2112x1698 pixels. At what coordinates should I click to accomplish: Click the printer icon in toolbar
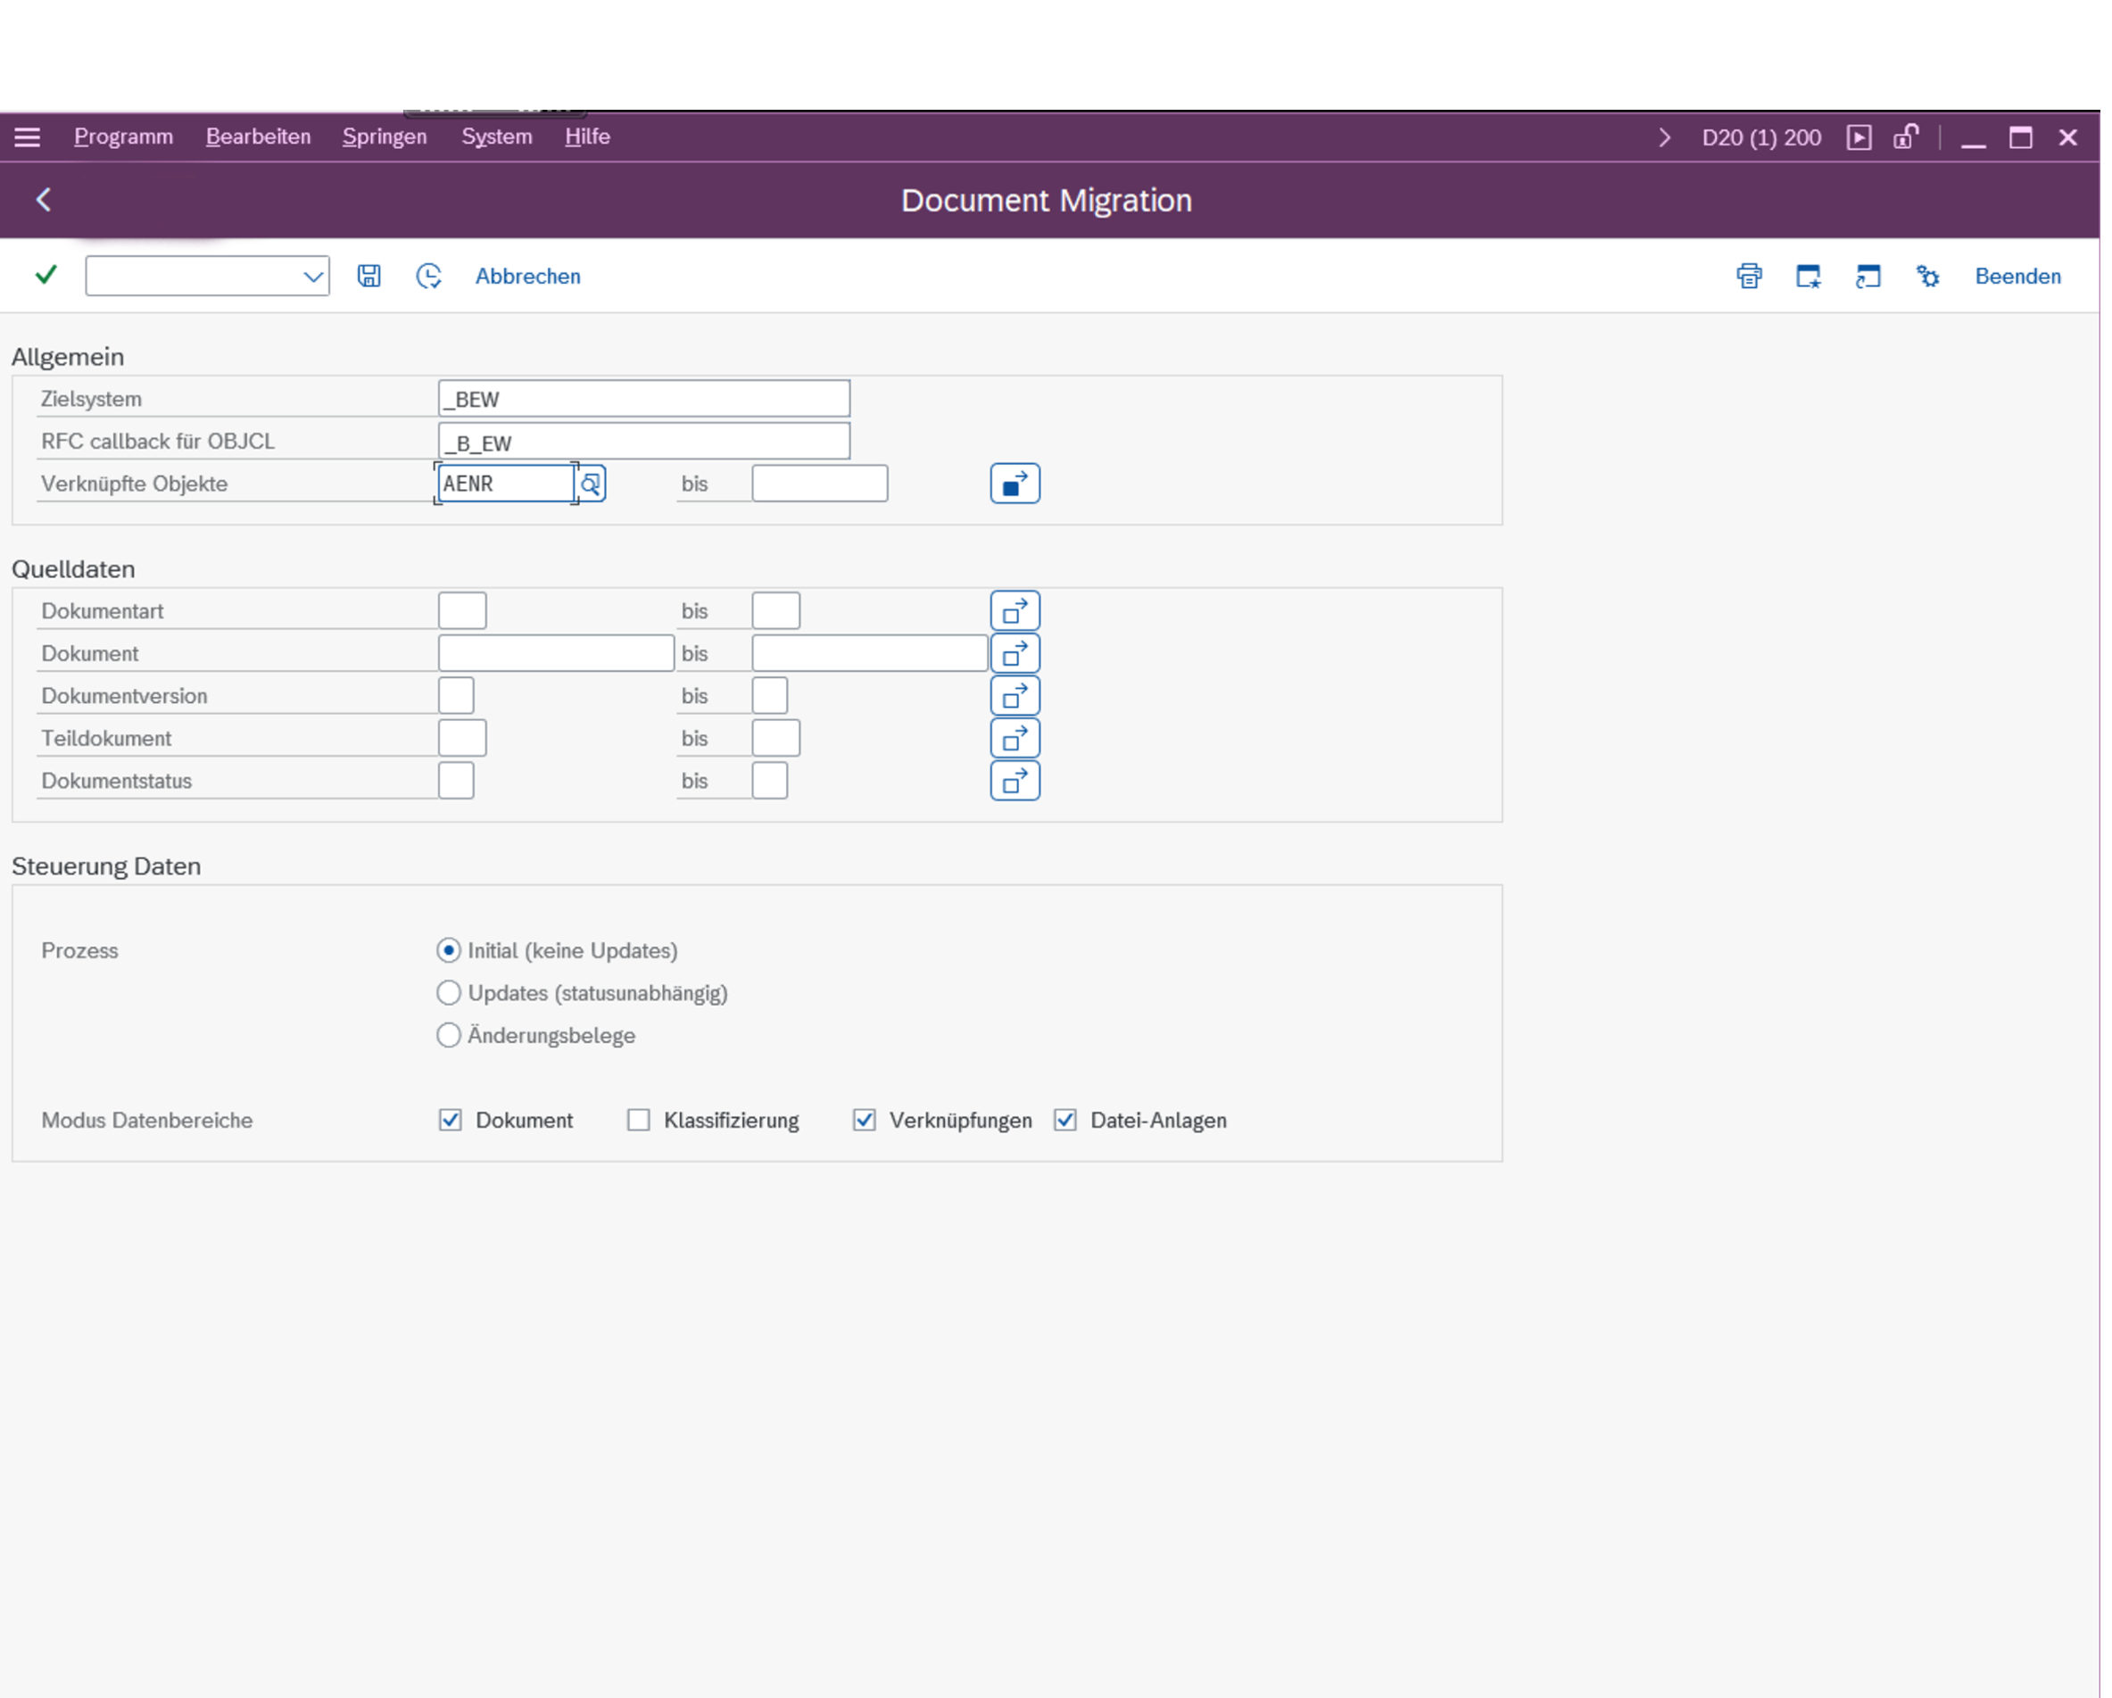click(x=1749, y=277)
